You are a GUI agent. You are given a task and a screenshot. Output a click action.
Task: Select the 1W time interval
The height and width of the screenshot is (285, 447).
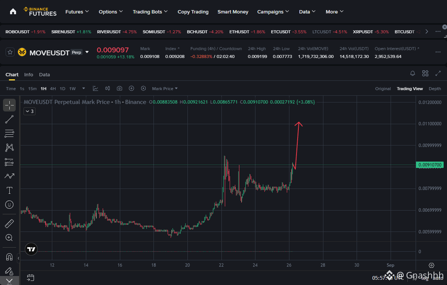[72, 89]
